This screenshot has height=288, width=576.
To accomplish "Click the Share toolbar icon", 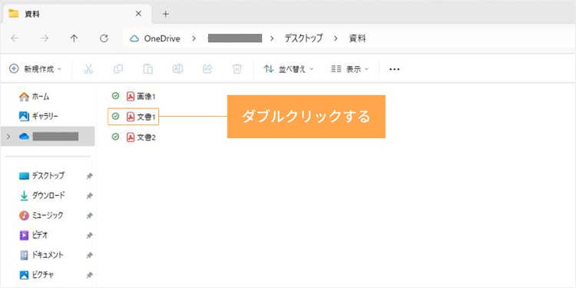I will pos(207,68).
